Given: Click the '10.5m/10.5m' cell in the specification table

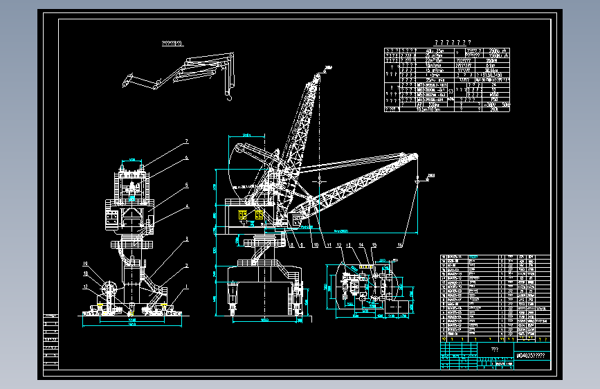Looking at the screenshot, I should 428,109.
